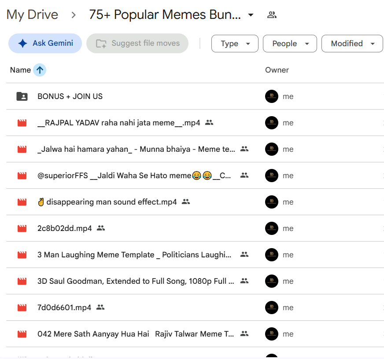Click the video icon of the @superiorFFS file
The width and height of the screenshot is (384, 359).
(x=22, y=176)
